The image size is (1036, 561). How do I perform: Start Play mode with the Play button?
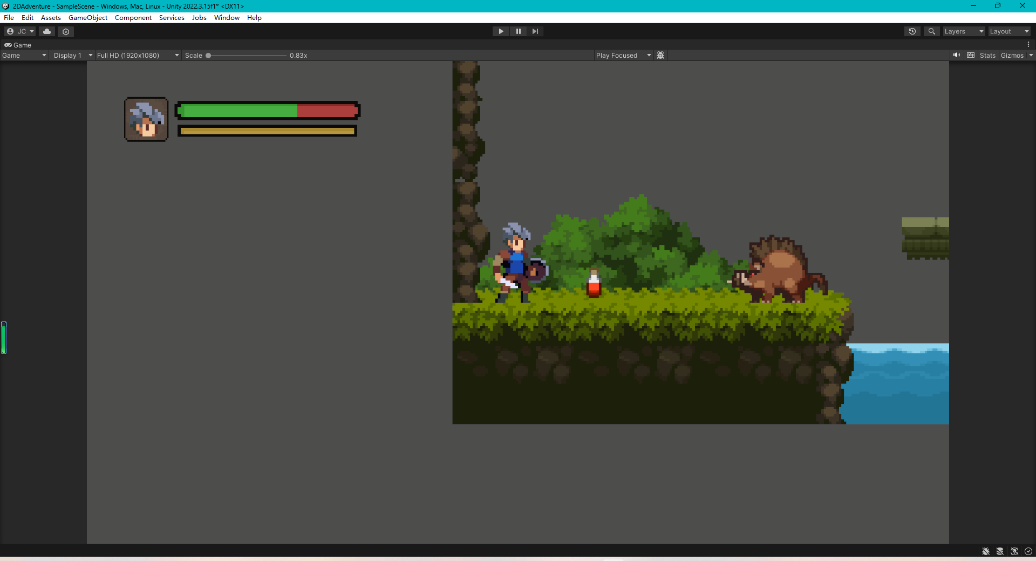[501, 31]
